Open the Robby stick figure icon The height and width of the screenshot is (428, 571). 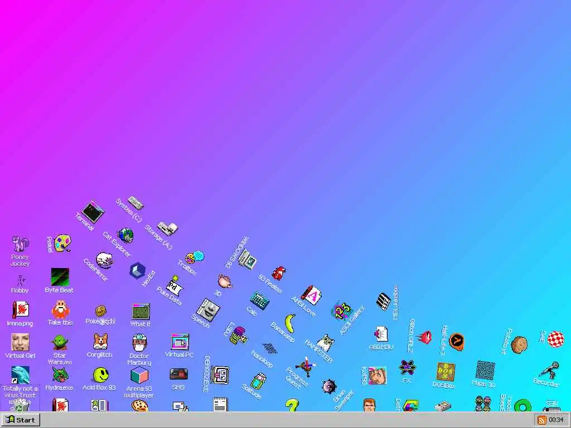[21, 281]
